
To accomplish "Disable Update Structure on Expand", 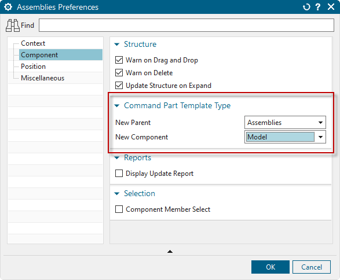I will (119, 86).
